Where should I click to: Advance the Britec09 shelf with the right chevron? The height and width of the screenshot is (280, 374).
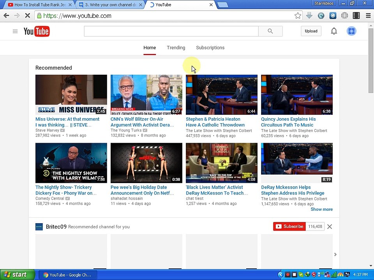coord(335,254)
